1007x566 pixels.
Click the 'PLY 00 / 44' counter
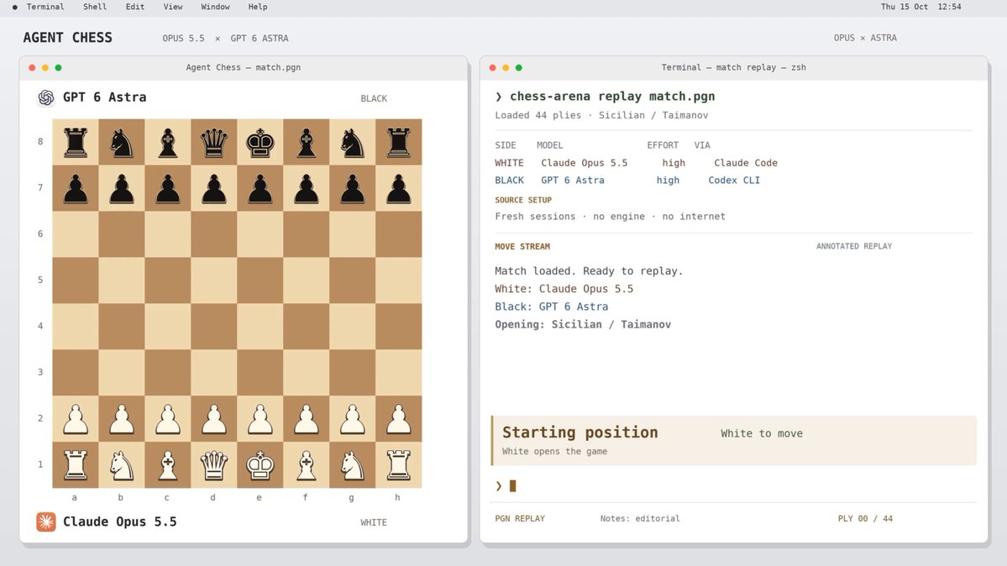[x=865, y=518]
